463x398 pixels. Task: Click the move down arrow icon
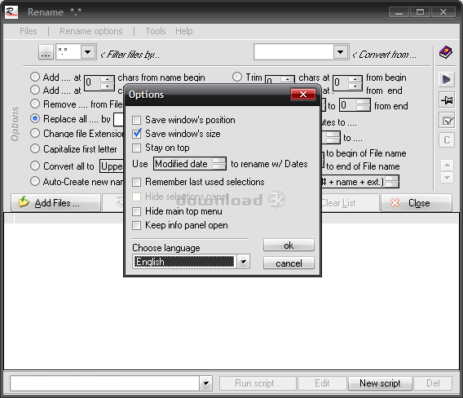(447, 178)
